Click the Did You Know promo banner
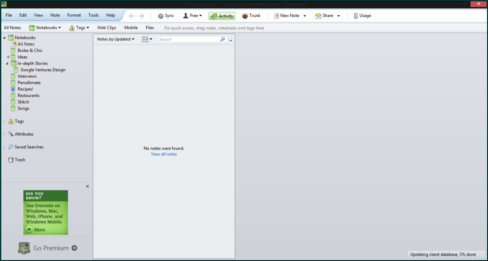The height and width of the screenshot is (261, 488). click(46, 213)
